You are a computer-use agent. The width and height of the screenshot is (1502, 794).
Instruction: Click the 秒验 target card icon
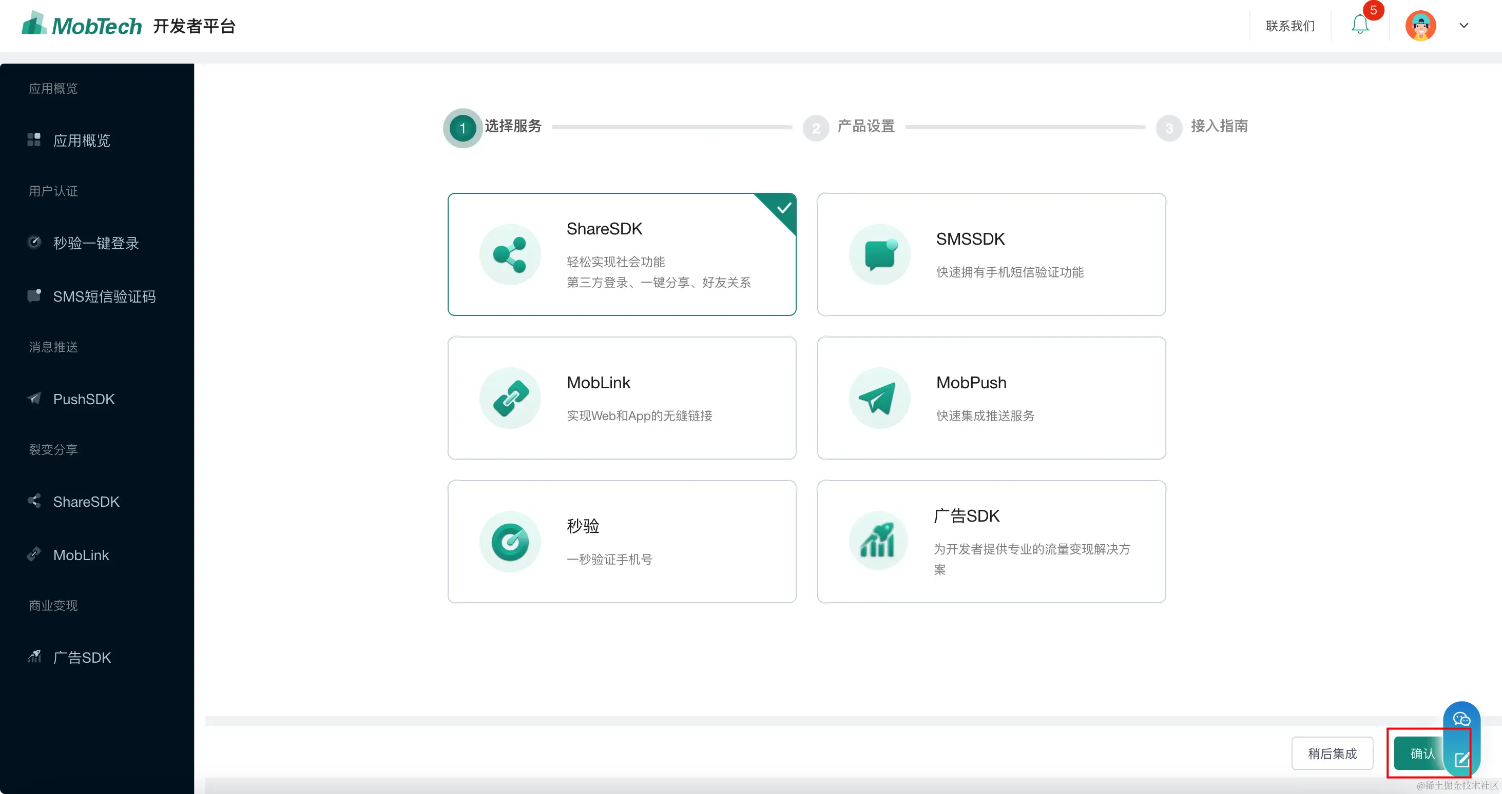(x=510, y=541)
